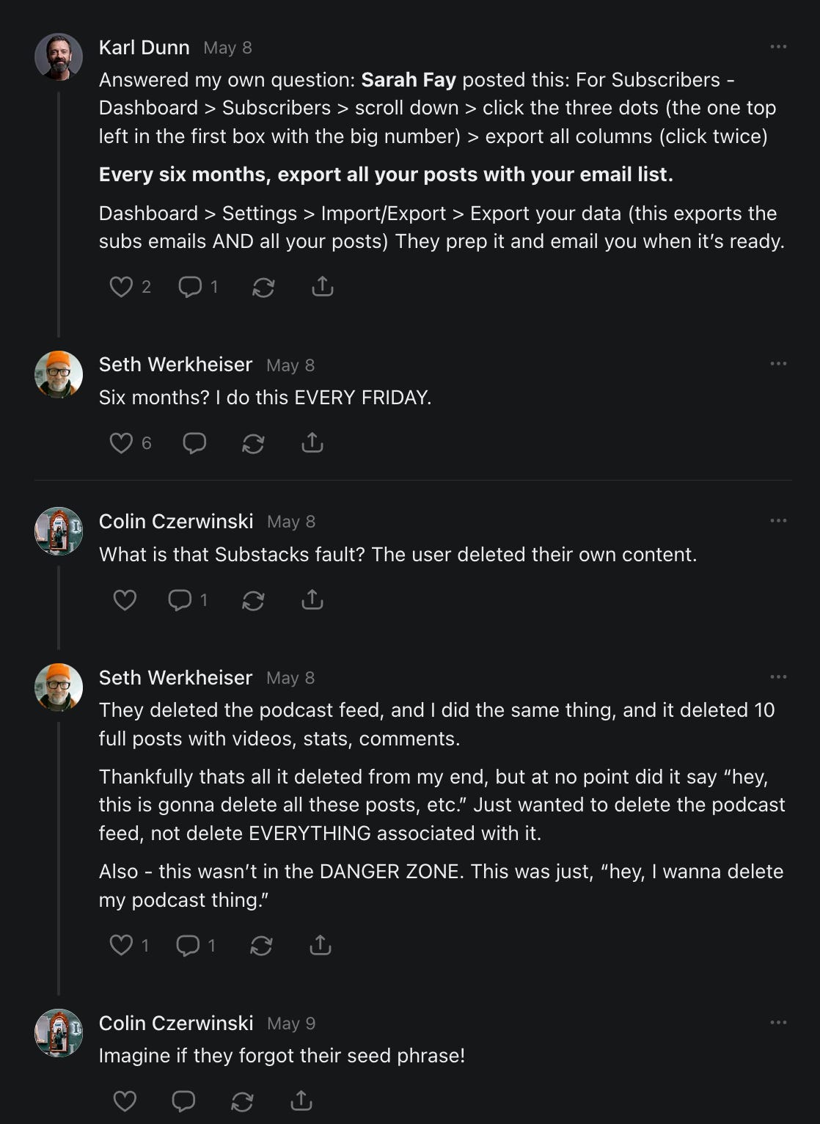Like Seth's "EVERY FRIDAY" comment
Image resolution: width=820 pixels, height=1124 pixels.
pyautogui.click(x=121, y=443)
